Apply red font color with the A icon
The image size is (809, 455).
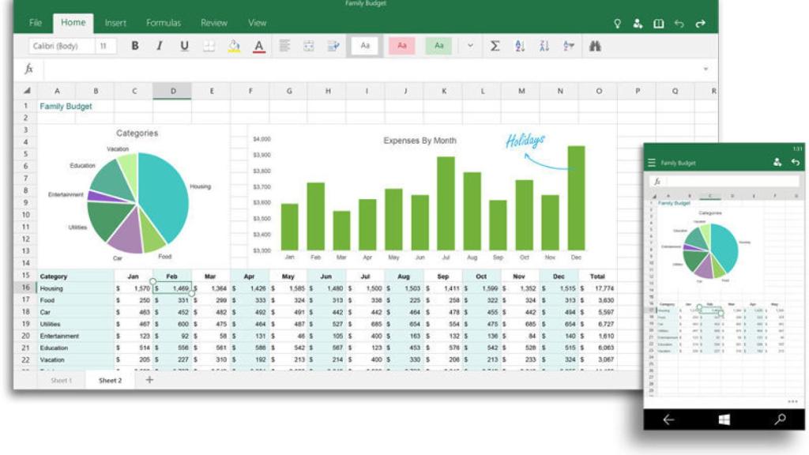pos(259,46)
